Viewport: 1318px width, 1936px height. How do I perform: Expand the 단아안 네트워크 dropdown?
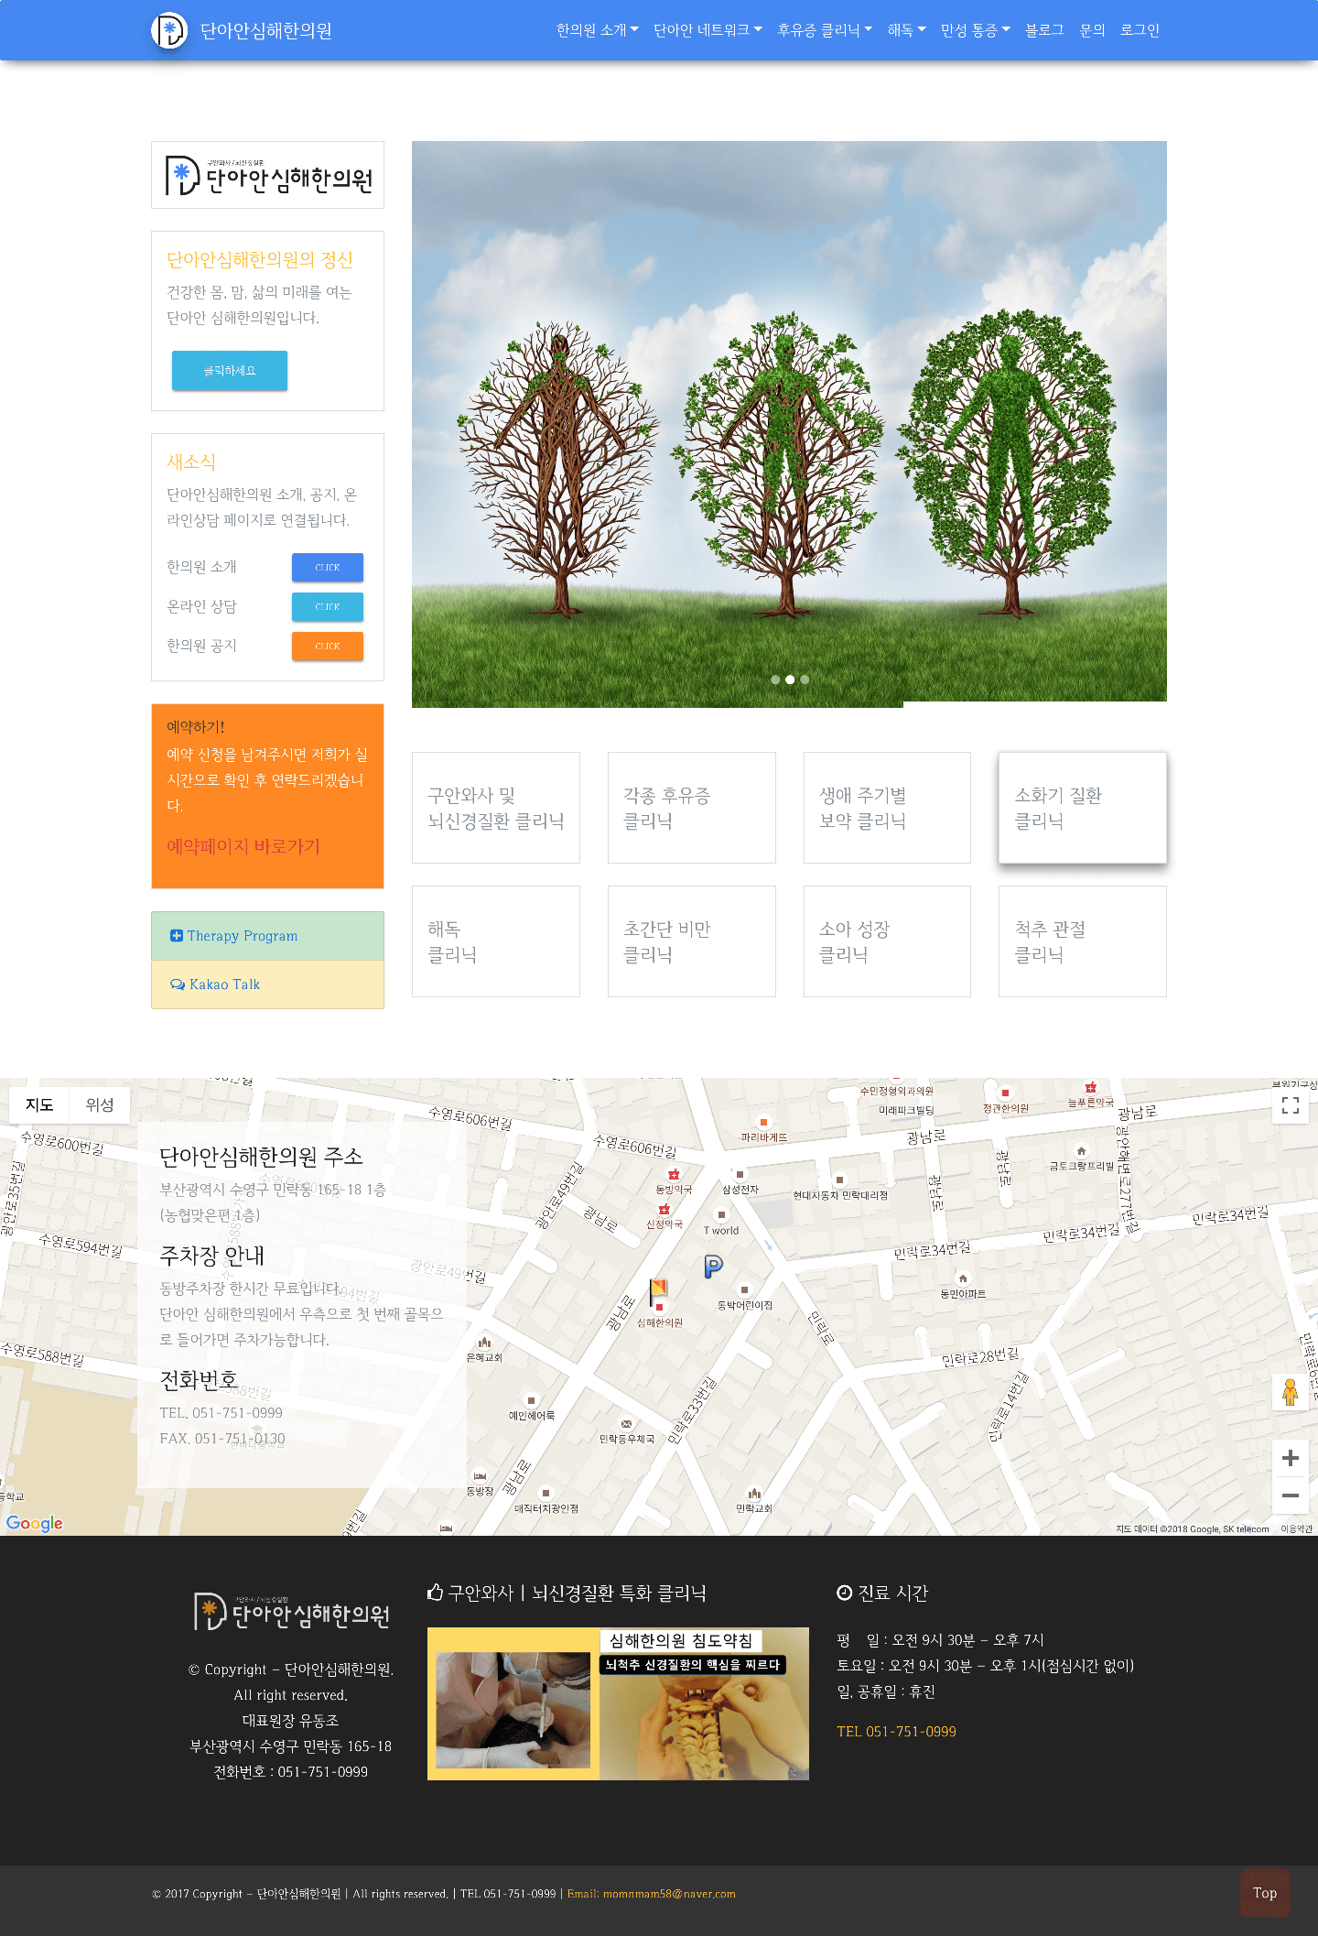click(x=708, y=30)
